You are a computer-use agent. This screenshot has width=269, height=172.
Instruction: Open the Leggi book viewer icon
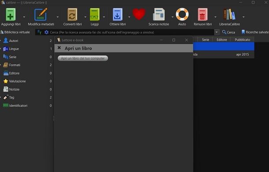coord(94,15)
